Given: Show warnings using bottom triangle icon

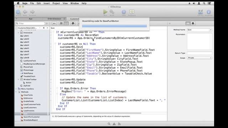Looking at the screenshot, I should pos(114,124).
